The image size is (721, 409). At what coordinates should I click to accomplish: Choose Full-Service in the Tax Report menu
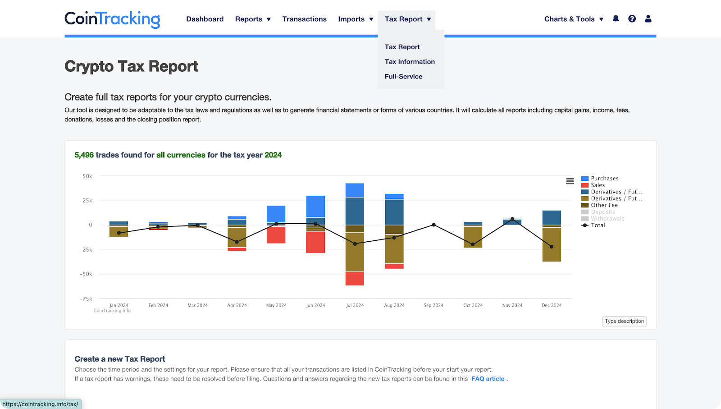403,76
